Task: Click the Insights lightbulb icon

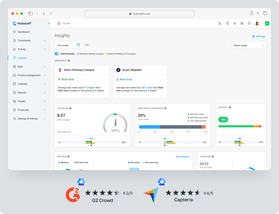Action: tap(14, 58)
